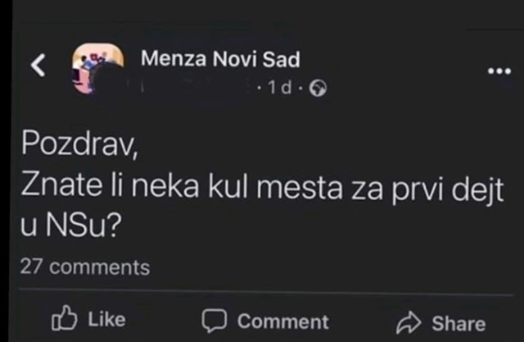Open the 27 comments list

tap(85, 267)
